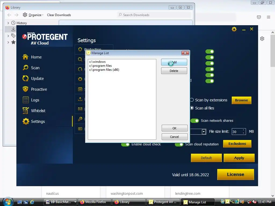The image size is (275, 206).
Task: Toggle Scan cloud reputation switch
Action: pyautogui.click(x=179, y=144)
